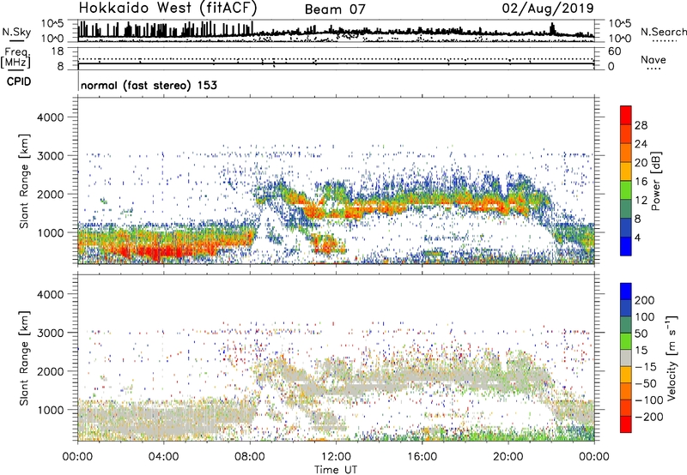Click the 'Slant Range [km]' label of power panel

click(x=24, y=181)
